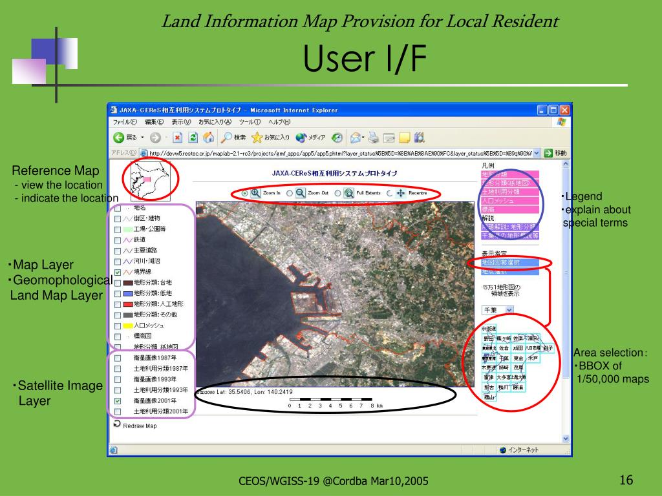Select the Zoom In radio button

pyautogui.click(x=245, y=193)
